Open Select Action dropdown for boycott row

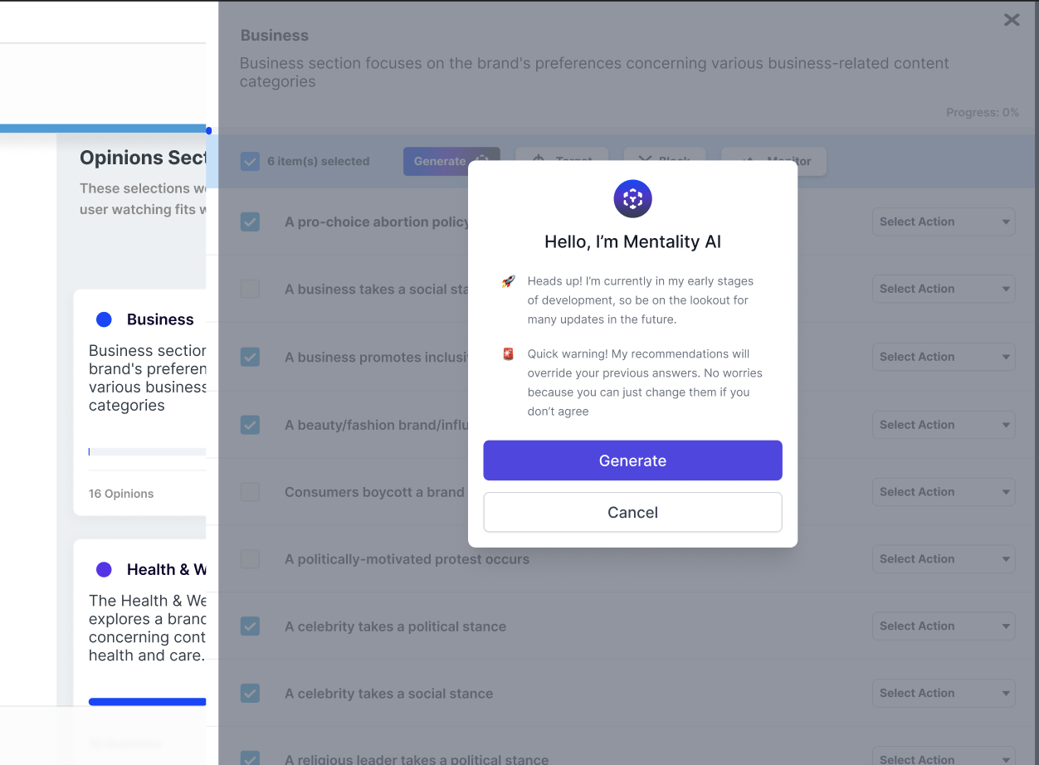(x=943, y=492)
